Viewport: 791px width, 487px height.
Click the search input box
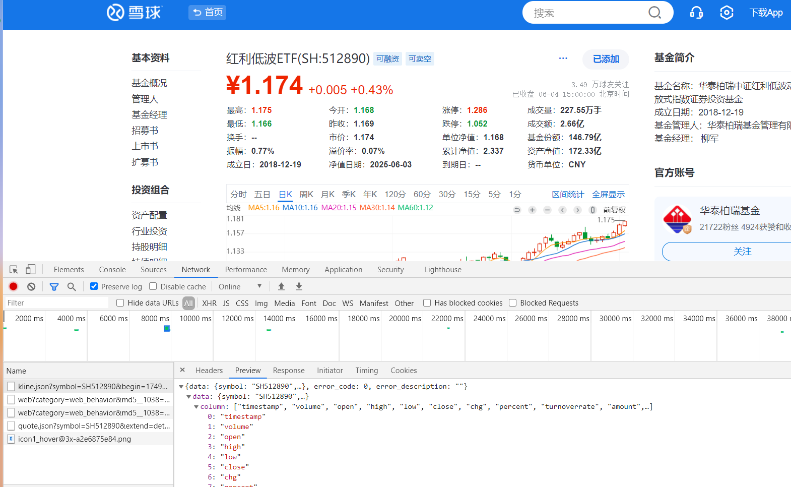(588, 13)
